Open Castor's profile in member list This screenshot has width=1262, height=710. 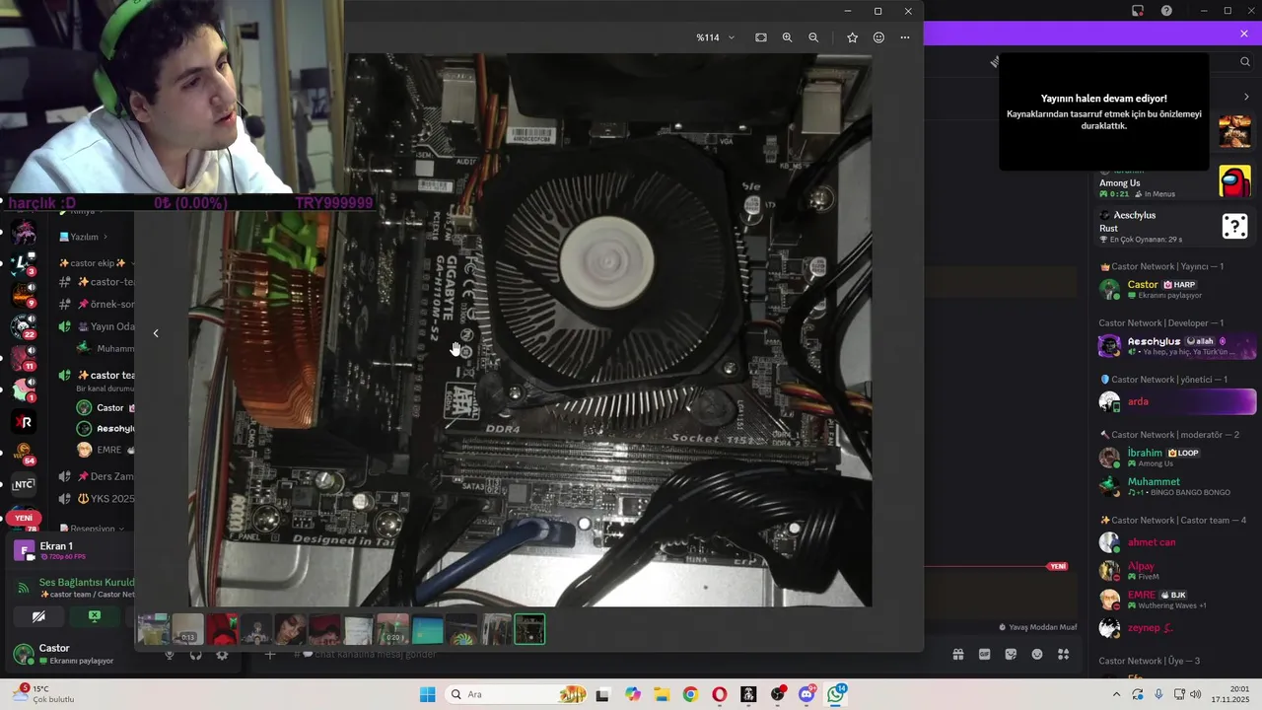pos(1175,289)
